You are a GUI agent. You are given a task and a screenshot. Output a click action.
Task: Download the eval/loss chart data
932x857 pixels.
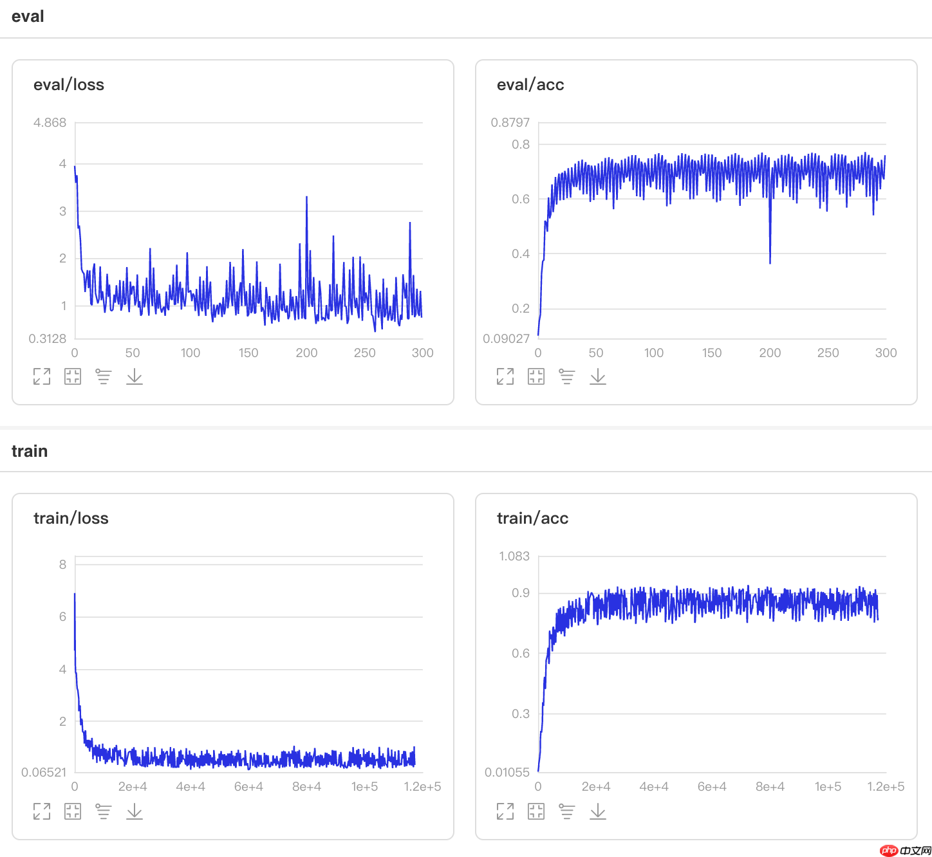(135, 376)
